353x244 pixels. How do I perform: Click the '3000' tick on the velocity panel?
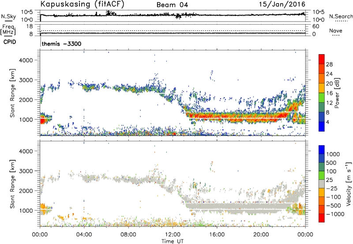click(x=26, y=171)
